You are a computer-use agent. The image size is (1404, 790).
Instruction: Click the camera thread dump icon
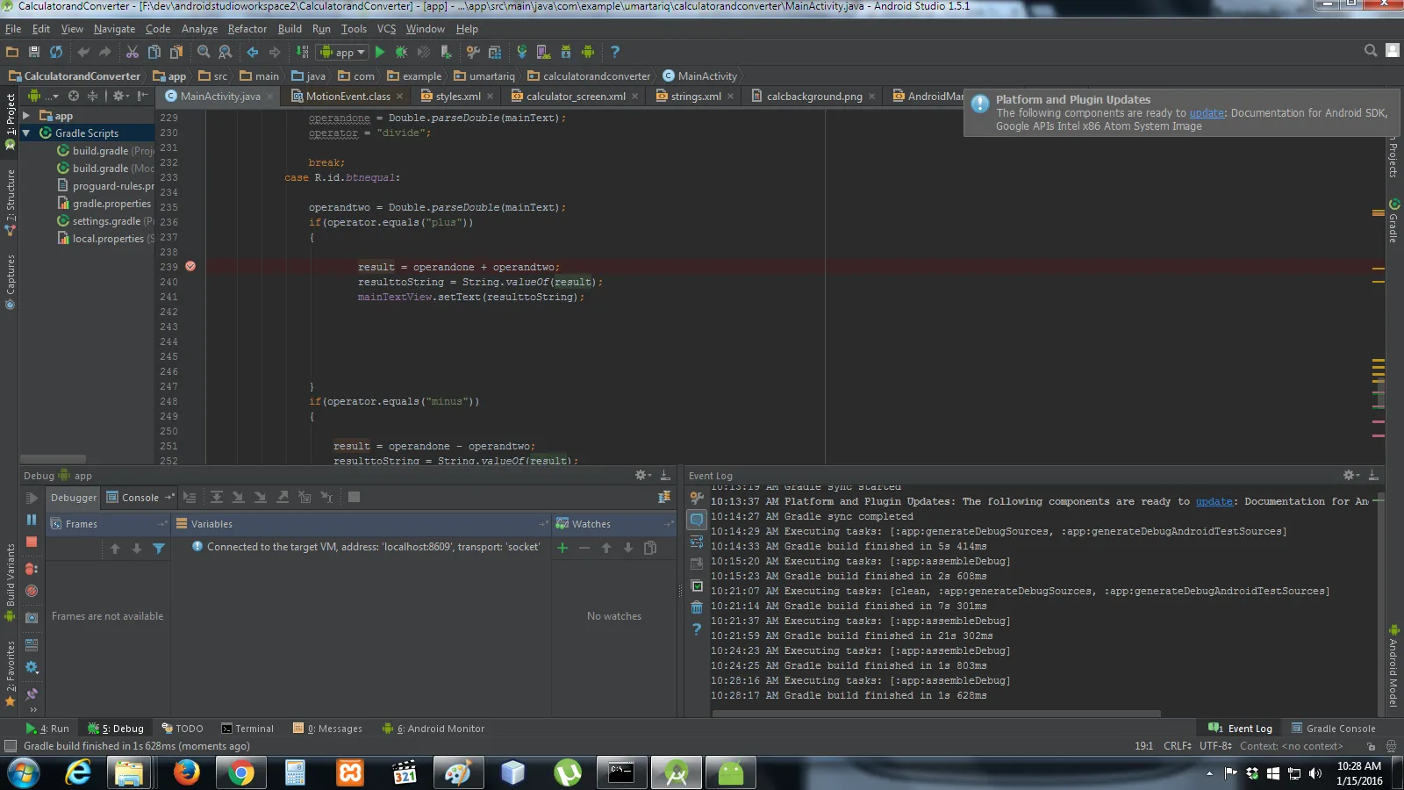coord(32,618)
